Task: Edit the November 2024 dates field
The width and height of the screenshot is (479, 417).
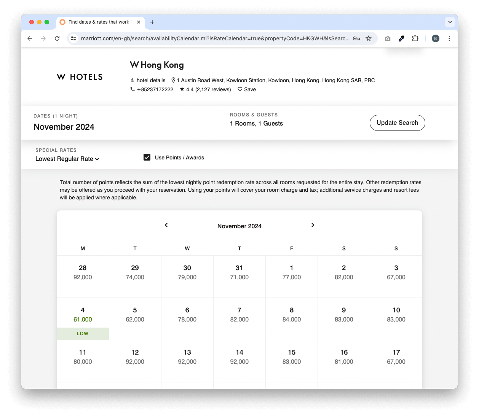Action: [x=64, y=127]
